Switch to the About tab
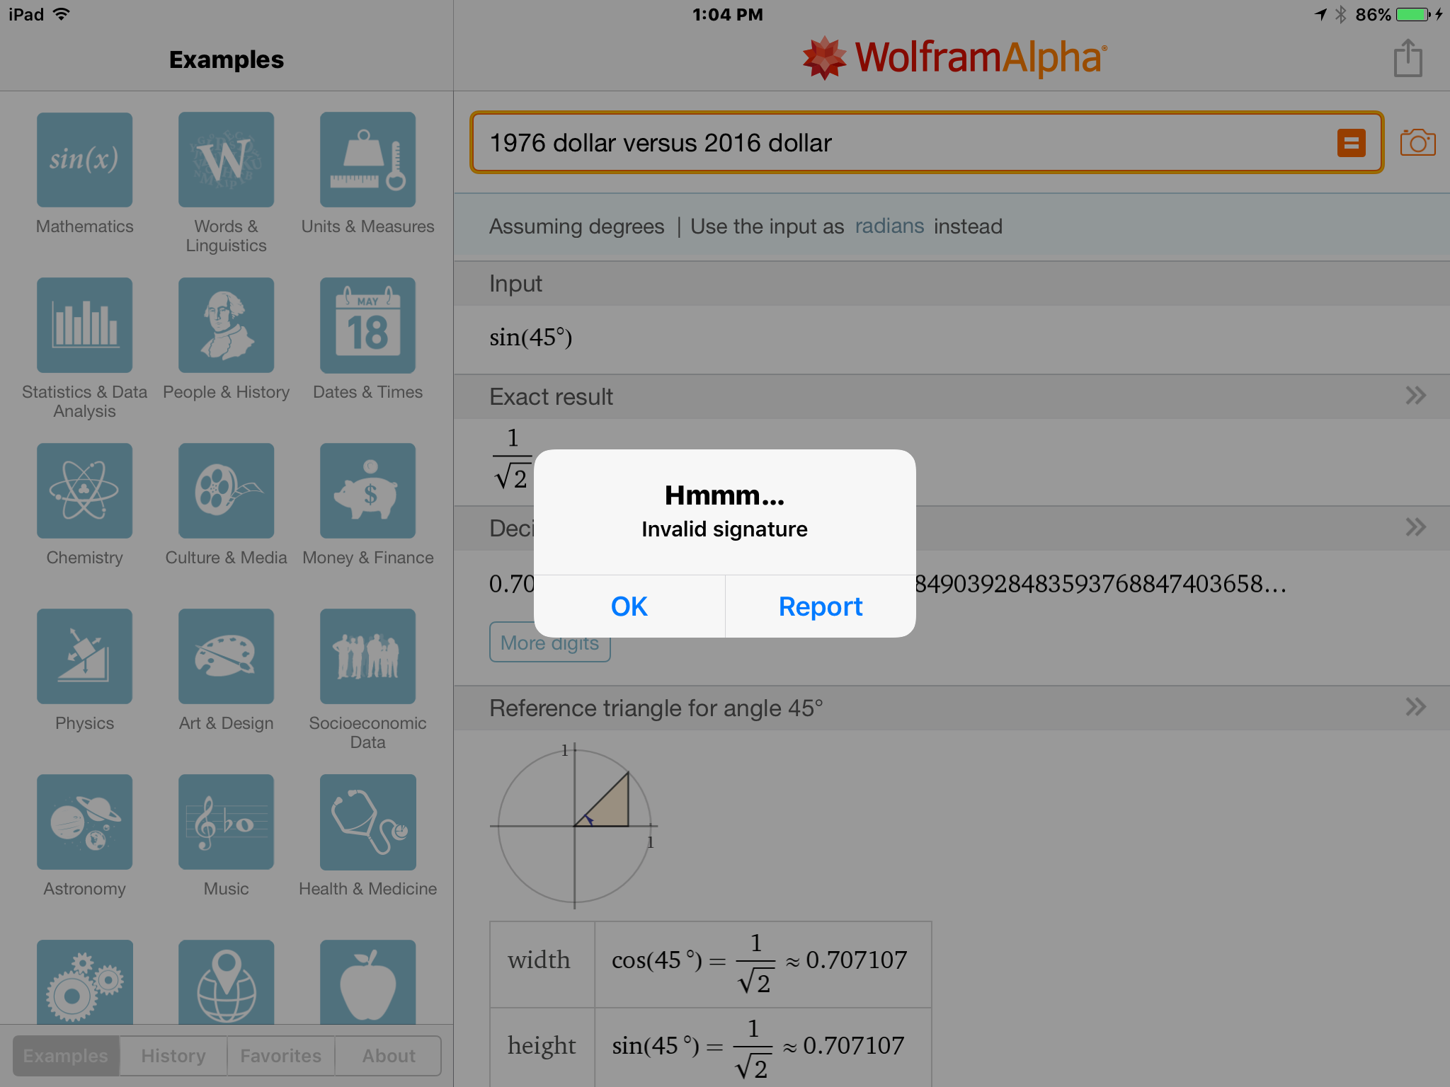The image size is (1450, 1087). point(389,1056)
